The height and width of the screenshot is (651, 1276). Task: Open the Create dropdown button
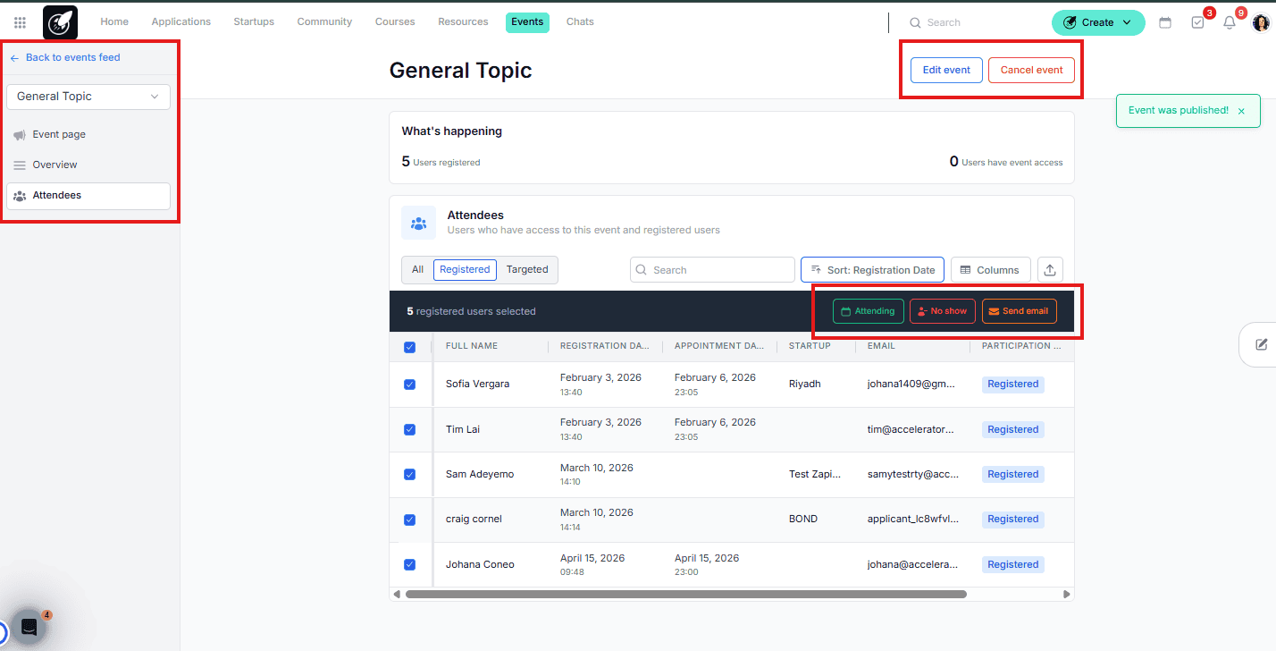click(x=1097, y=22)
